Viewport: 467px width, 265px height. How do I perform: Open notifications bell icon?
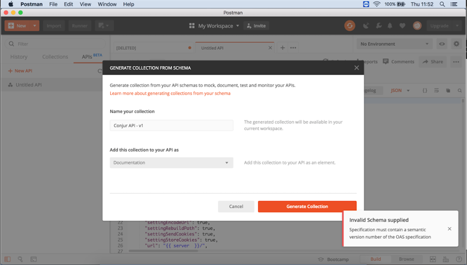390,26
